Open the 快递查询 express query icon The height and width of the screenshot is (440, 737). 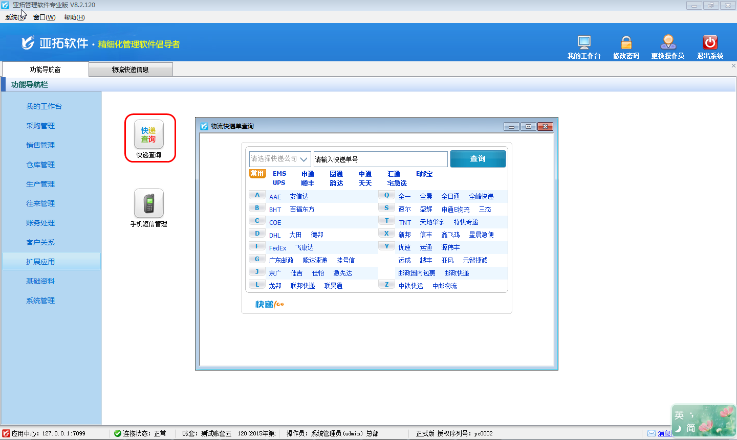[x=149, y=135]
